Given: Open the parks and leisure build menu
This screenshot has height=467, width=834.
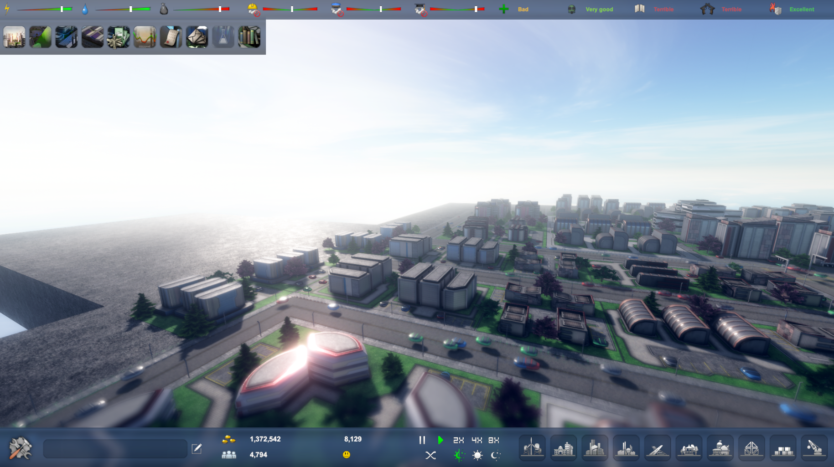Looking at the screenshot, I should coord(689,448).
